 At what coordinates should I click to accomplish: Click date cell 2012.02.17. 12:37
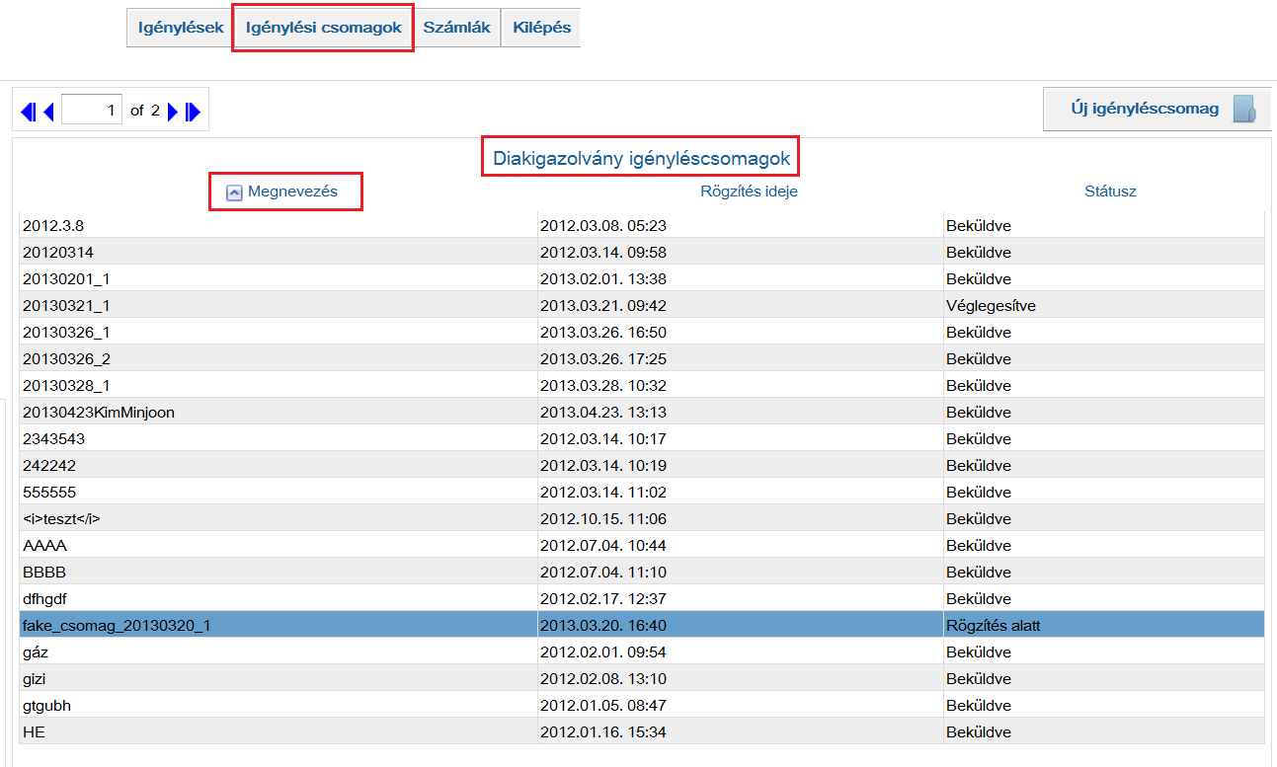click(x=741, y=598)
